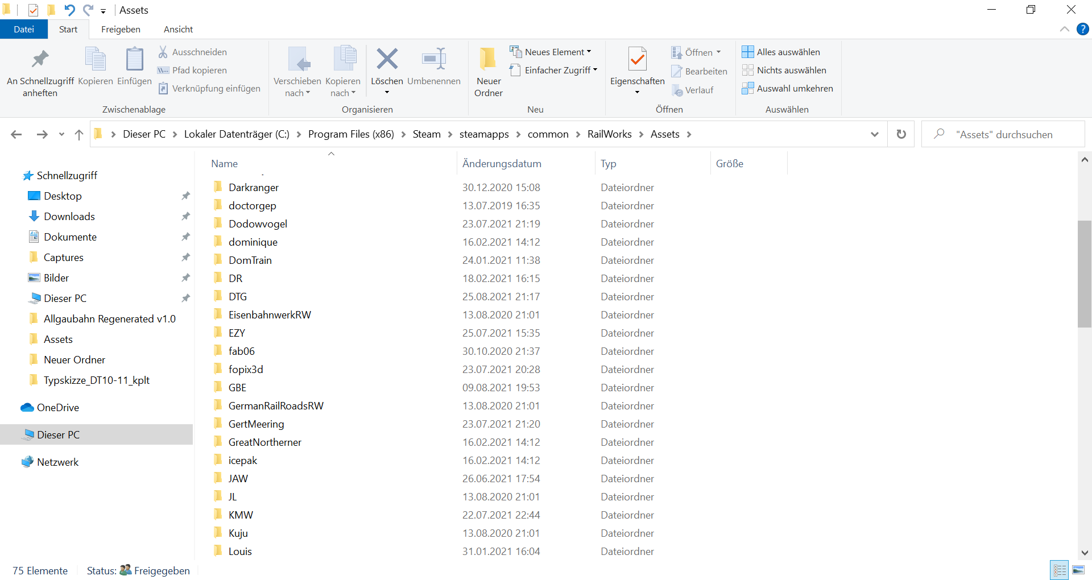Click Steam in the address path
Viewport: 1092px width, 580px height.
pos(427,134)
